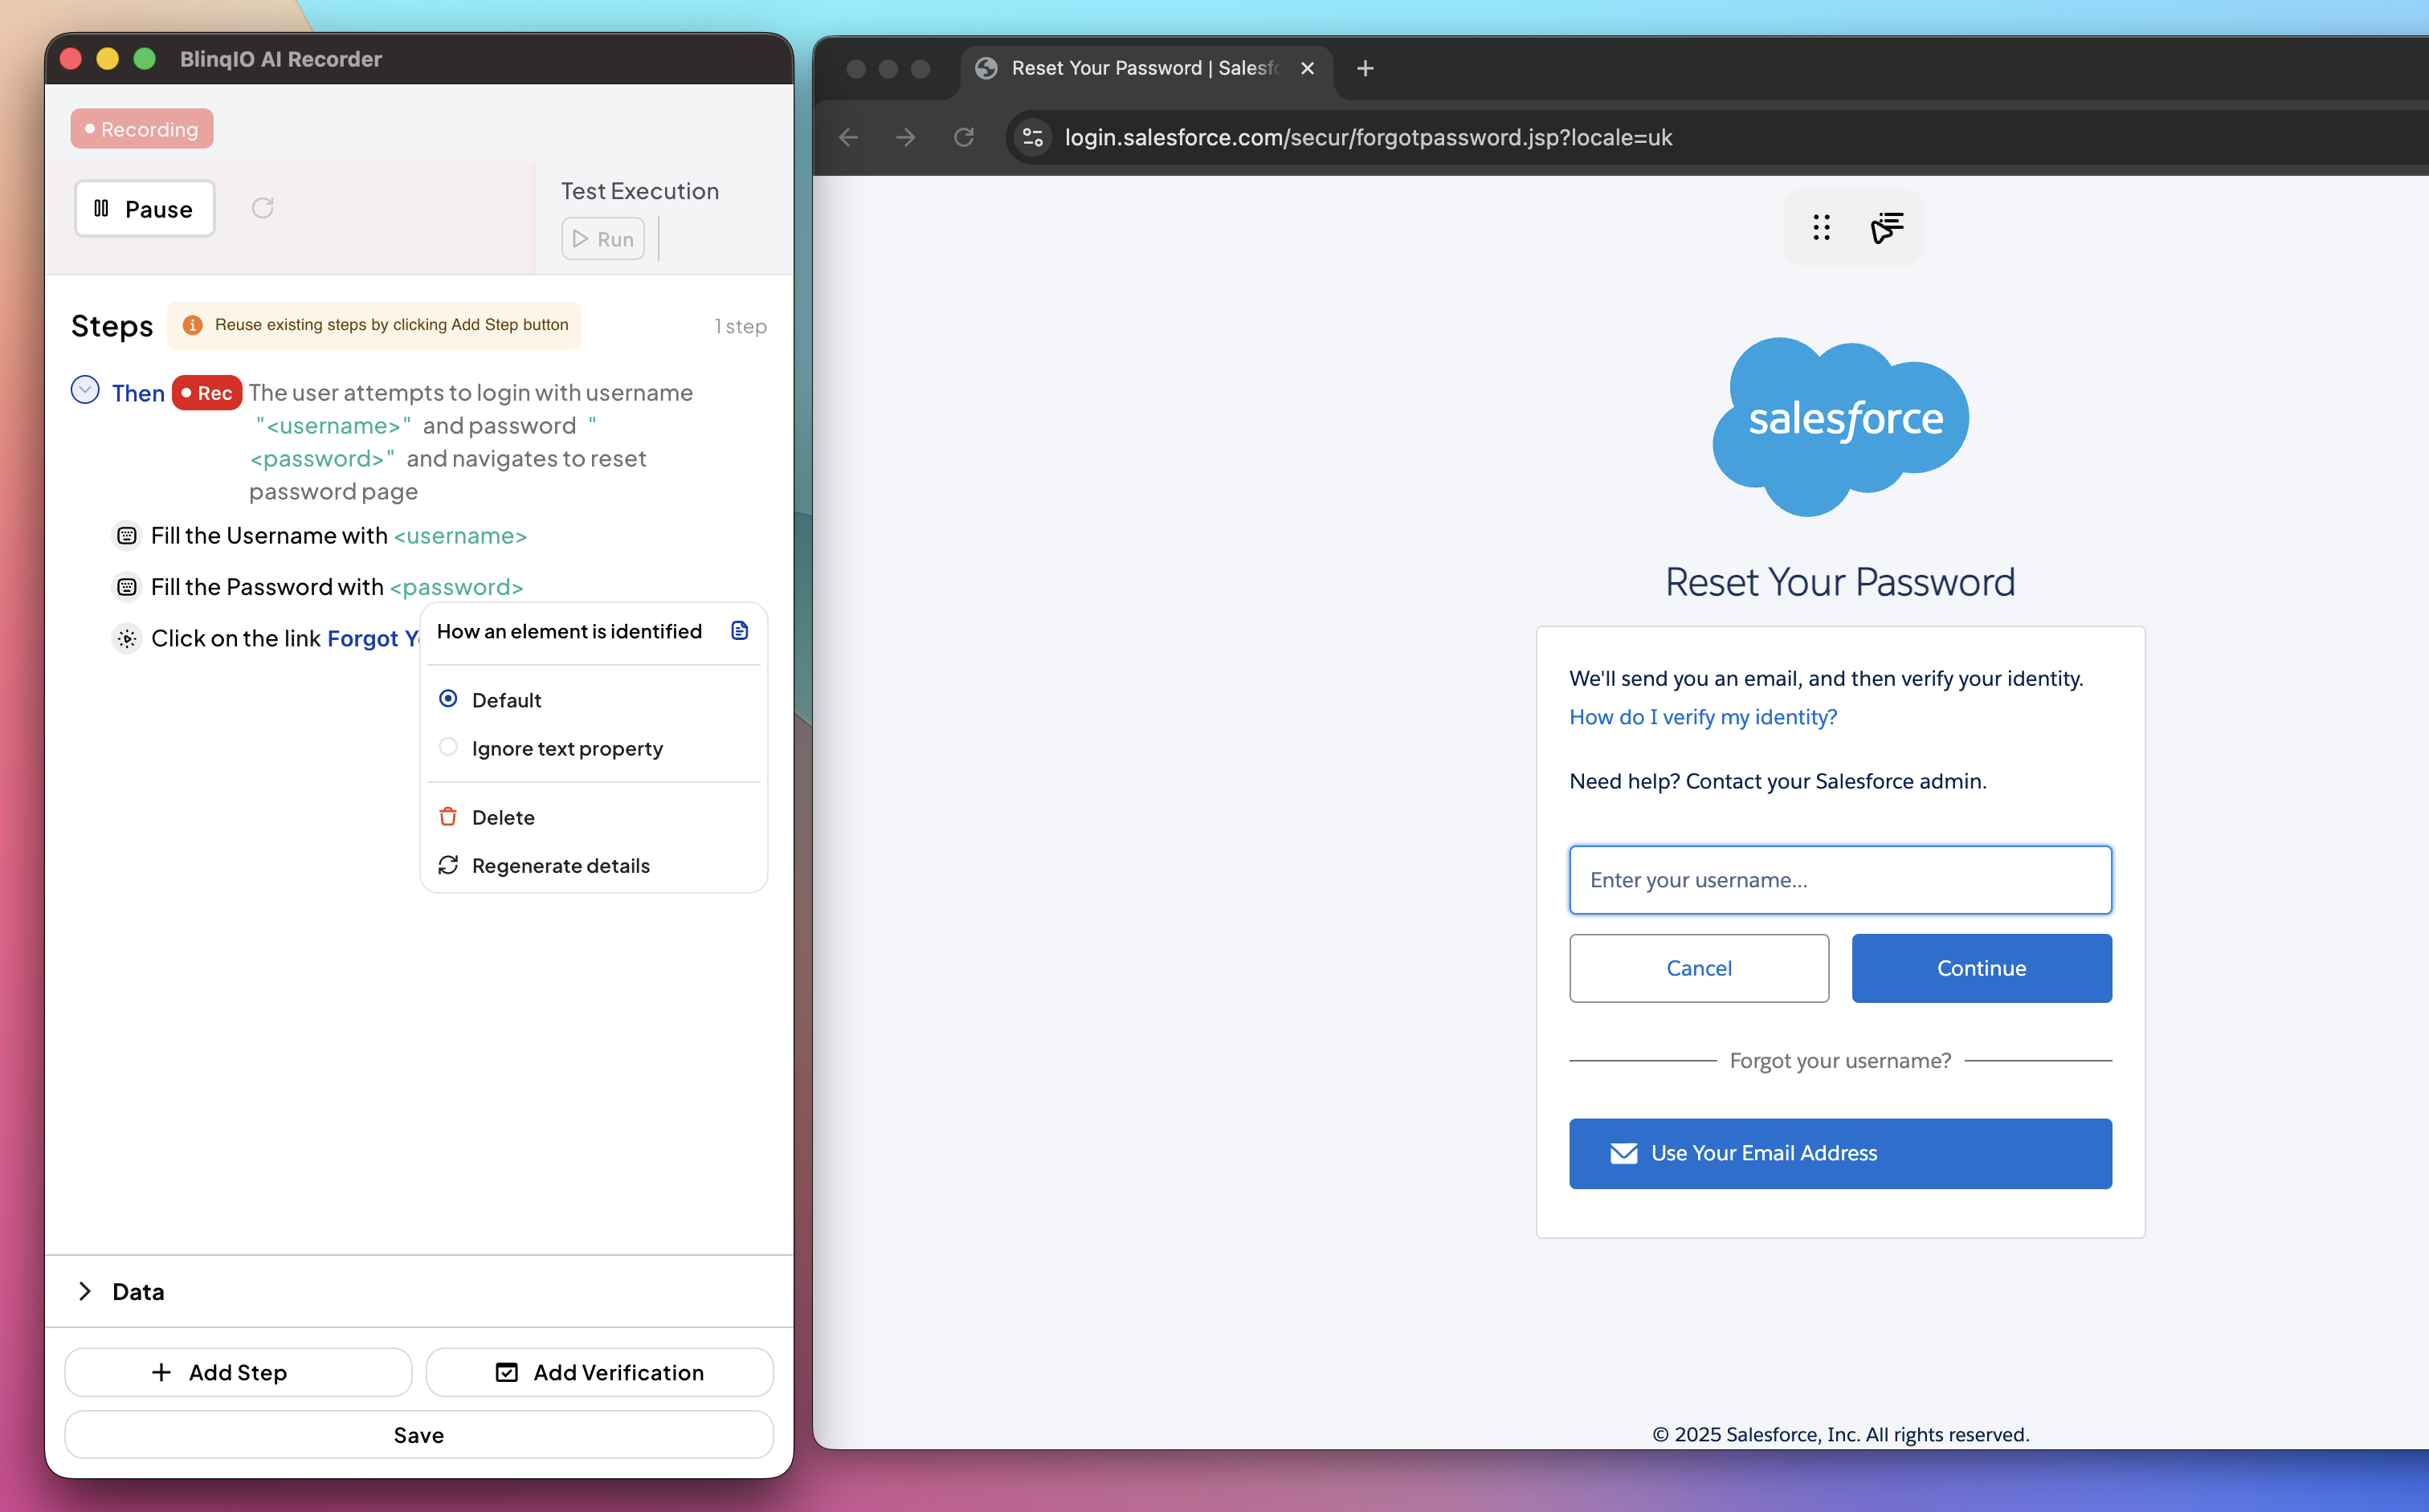Viewport: 2429px width, 1512px height.
Task: Choose Regenerate details from the popup menu
Action: click(560, 865)
